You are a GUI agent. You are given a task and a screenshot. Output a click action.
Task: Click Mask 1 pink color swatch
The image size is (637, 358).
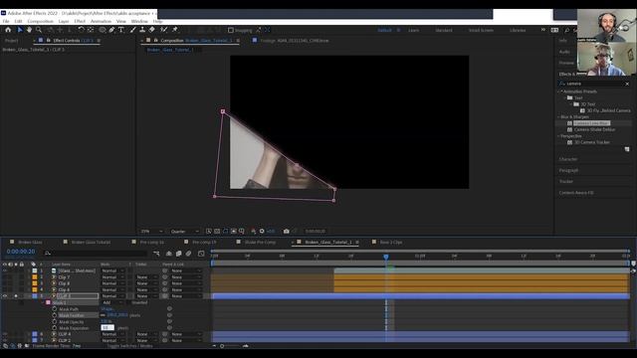point(48,302)
